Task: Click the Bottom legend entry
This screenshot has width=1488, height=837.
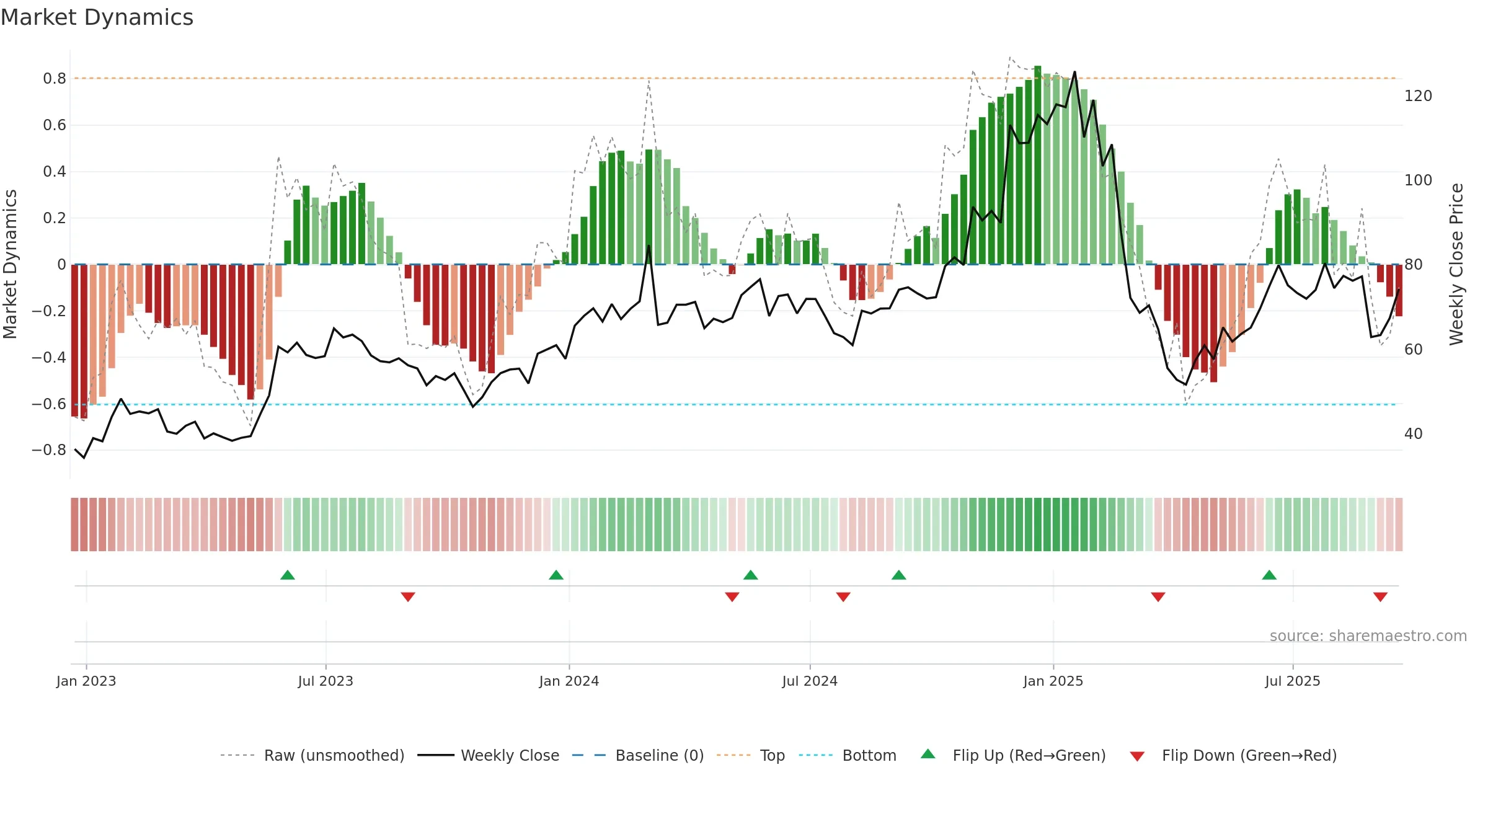Action: pyautogui.click(x=848, y=755)
